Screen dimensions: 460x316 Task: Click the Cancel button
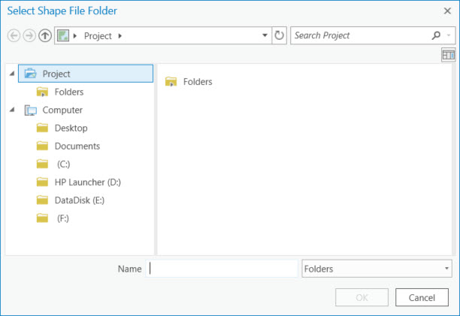pos(422,297)
